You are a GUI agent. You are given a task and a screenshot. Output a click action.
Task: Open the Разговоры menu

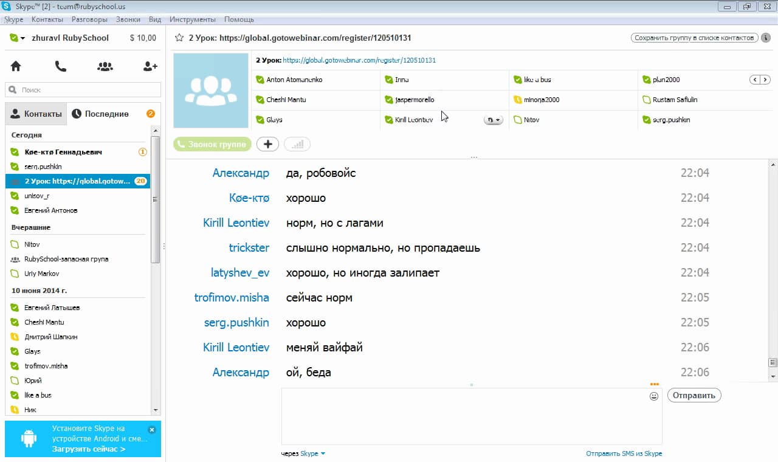[x=89, y=19]
